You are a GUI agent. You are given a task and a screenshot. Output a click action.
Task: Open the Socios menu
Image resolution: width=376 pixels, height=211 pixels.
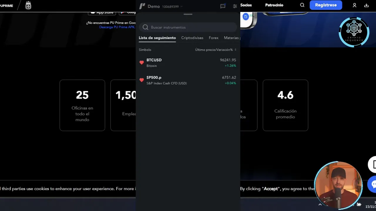pos(246,5)
